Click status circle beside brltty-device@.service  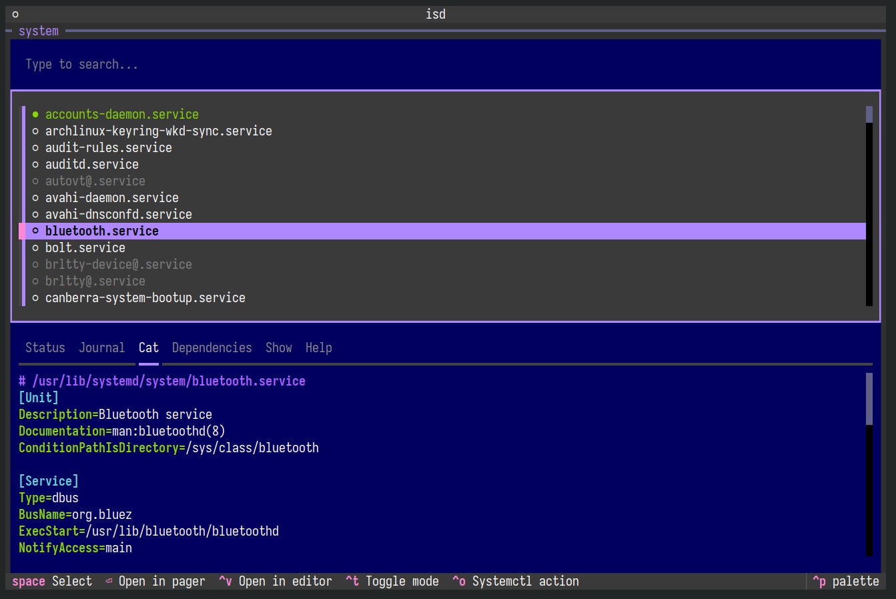pyautogui.click(x=35, y=264)
